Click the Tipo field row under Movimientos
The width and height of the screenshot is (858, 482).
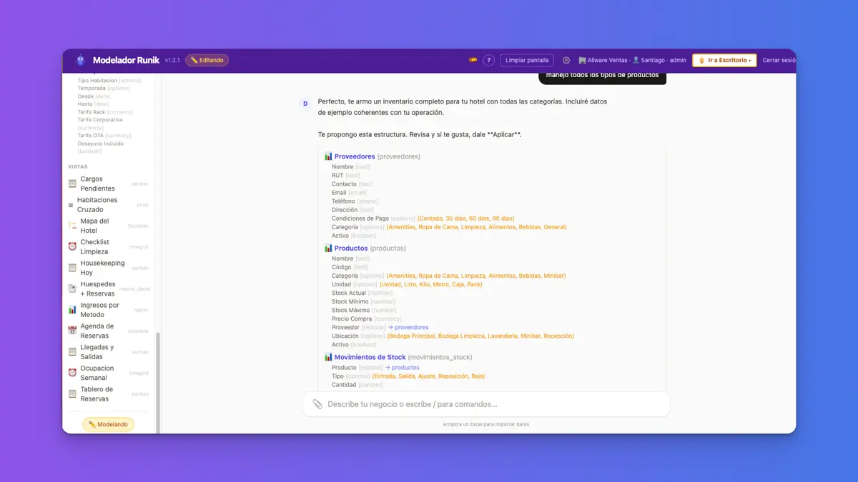(408, 376)
